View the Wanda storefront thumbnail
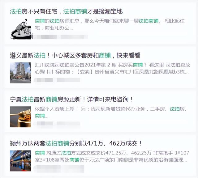Viewport: 198px width, 178px height. 20,161
